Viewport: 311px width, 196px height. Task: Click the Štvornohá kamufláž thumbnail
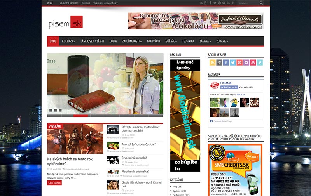113,160
